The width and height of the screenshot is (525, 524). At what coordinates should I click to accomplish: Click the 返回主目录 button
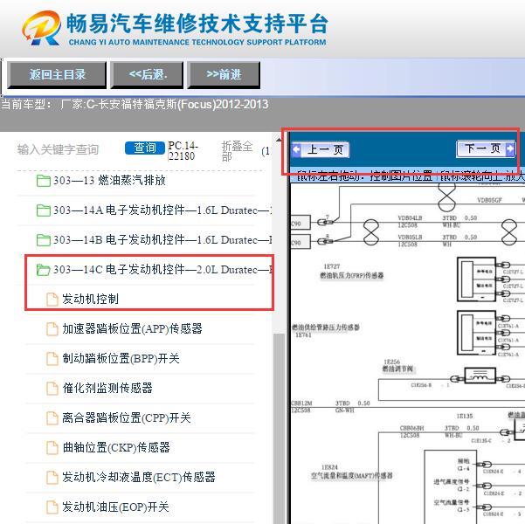[57, 74]
